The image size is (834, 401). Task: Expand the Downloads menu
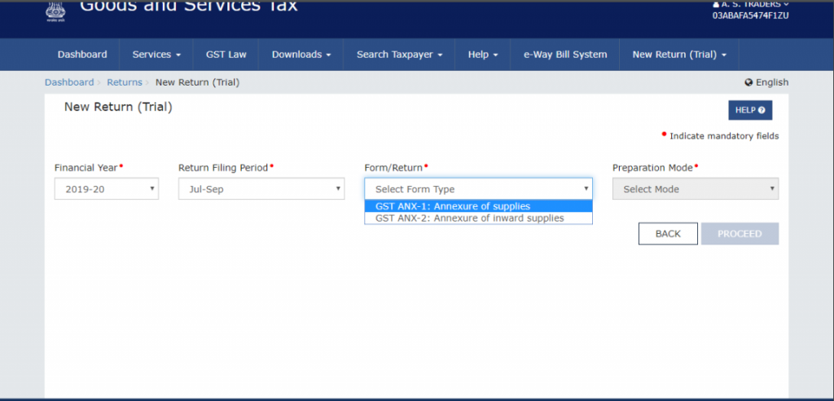point(301,55)
